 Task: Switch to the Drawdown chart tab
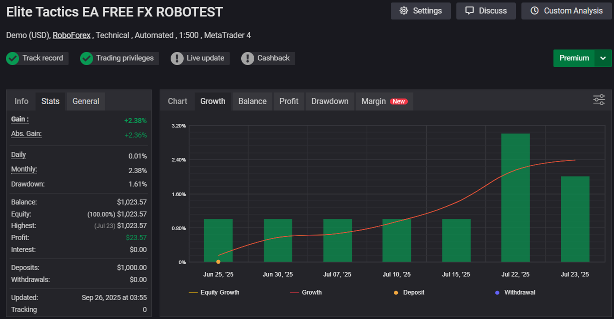click(x=330, y=101)
